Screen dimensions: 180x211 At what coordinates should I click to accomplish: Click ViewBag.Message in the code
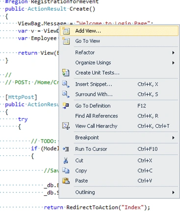point(42,23)
